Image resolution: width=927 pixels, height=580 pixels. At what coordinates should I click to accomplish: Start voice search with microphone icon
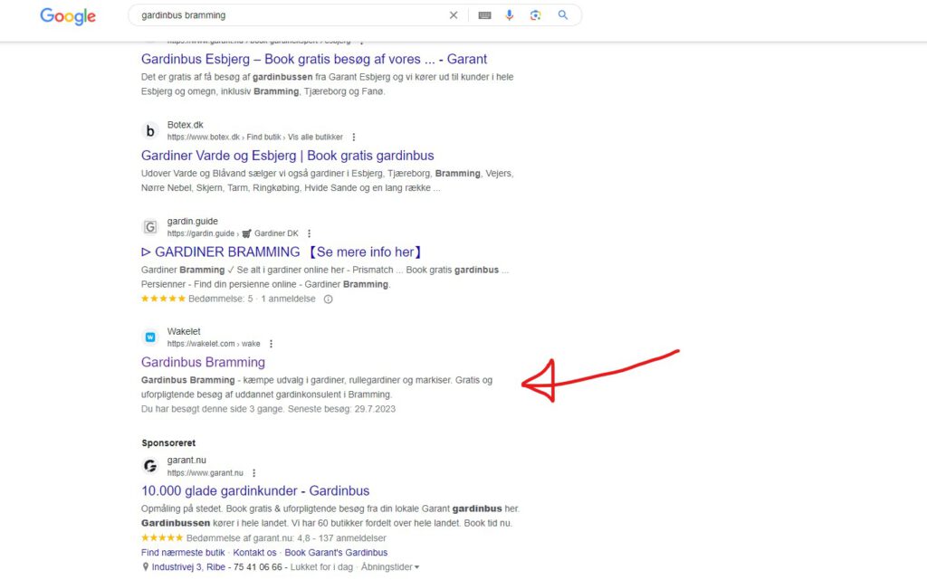tap(509, 15)
